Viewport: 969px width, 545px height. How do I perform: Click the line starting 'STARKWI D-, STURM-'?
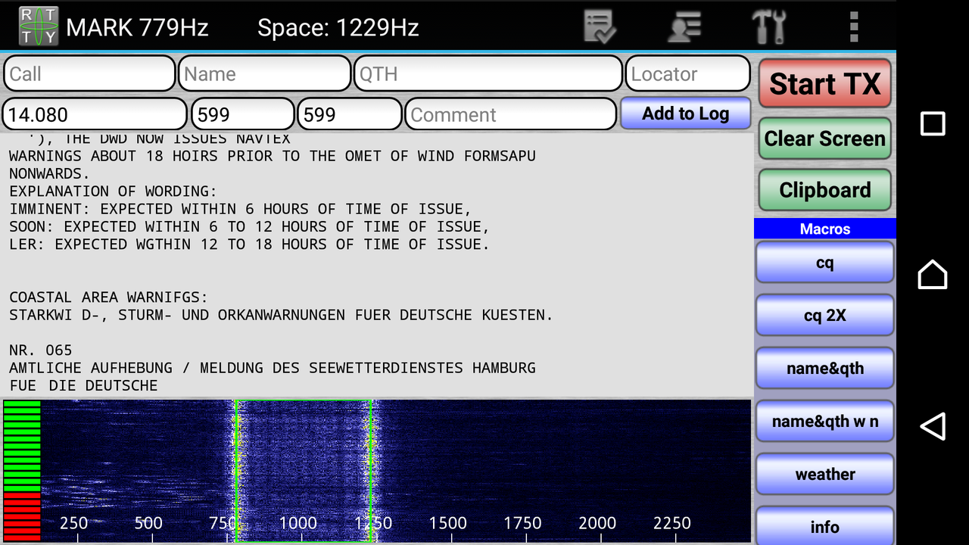coord(281,315)
